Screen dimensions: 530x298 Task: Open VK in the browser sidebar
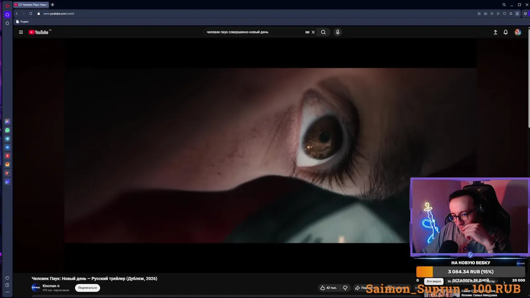[7, 147]
